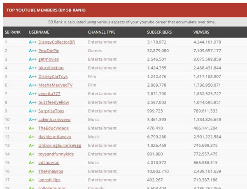Select viewers value 745,699,375
The width and height of the screenshot is (247, 189).
coord(205,145)
